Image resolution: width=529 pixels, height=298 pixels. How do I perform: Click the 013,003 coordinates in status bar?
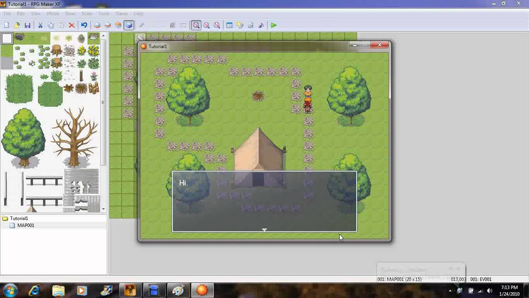458,279
